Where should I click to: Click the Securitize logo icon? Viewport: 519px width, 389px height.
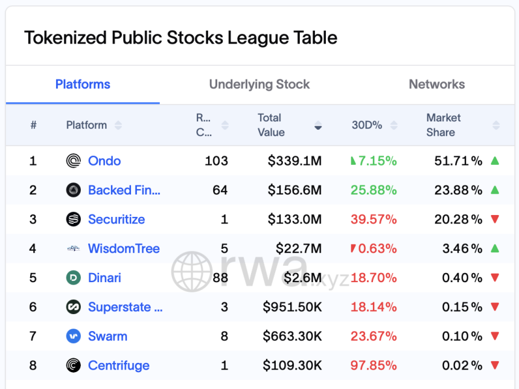(73, 219)
